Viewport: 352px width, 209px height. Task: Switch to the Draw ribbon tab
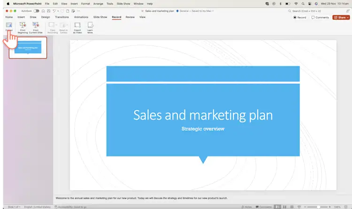click(x=33, y=17)
